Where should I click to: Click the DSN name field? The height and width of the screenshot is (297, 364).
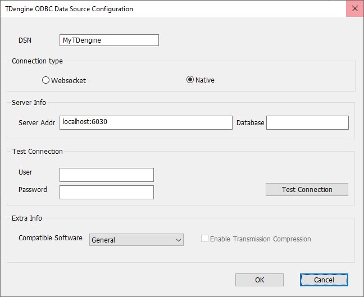(109, 40)
